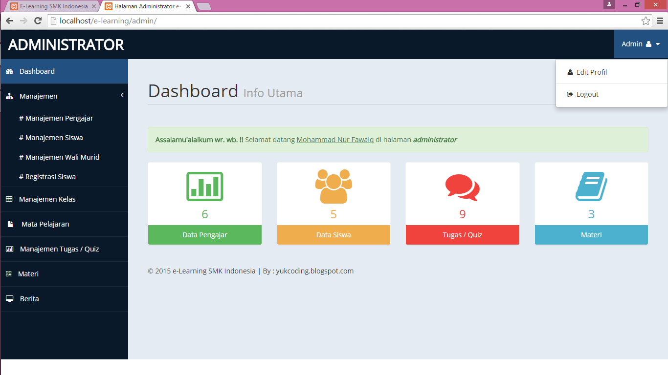Click the Berita monitor icon
This screenshot has height=375, width=668.
[9, 298]
